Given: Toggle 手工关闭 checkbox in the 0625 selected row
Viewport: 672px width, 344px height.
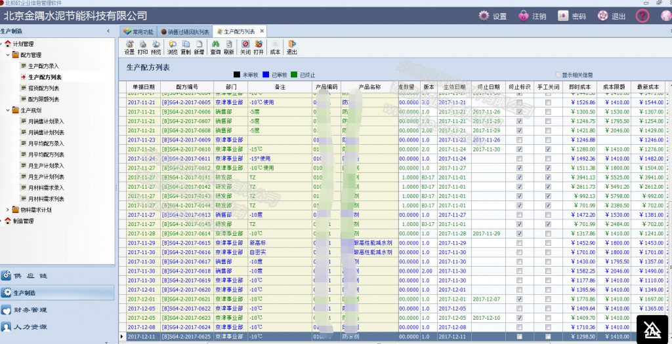Looking at the screenshot, I should tap(548, 336).
